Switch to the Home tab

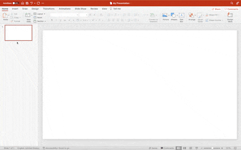5,9
